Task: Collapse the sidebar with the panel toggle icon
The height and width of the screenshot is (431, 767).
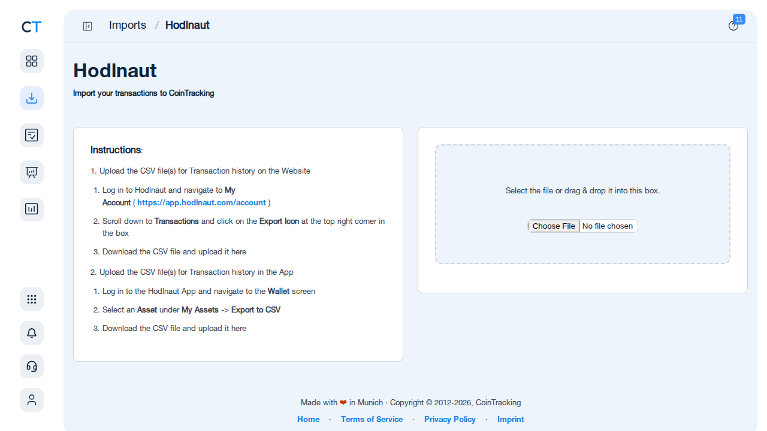Action: 87,26
